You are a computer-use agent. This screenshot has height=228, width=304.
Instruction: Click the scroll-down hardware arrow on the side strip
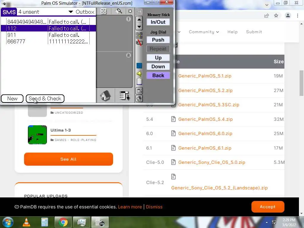139,26
